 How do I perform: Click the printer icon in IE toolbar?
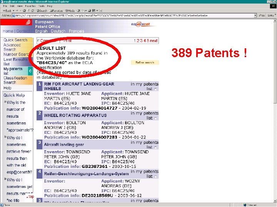(90, 11)
